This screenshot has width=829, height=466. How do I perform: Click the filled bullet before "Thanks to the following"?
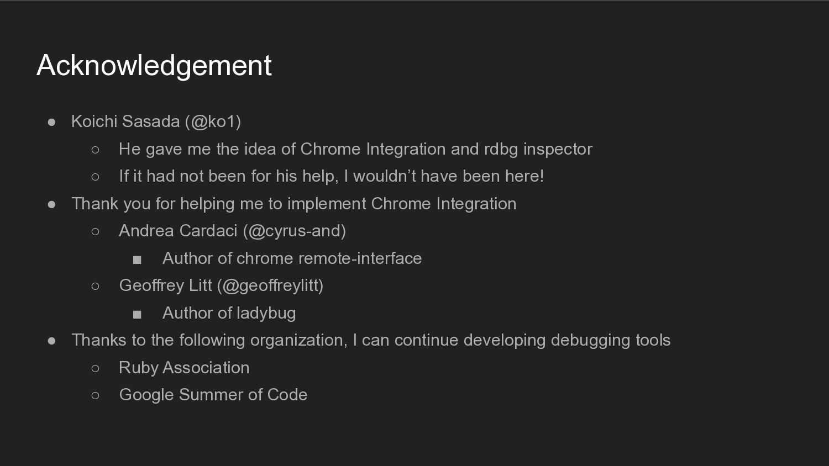[x=52, y=341]
